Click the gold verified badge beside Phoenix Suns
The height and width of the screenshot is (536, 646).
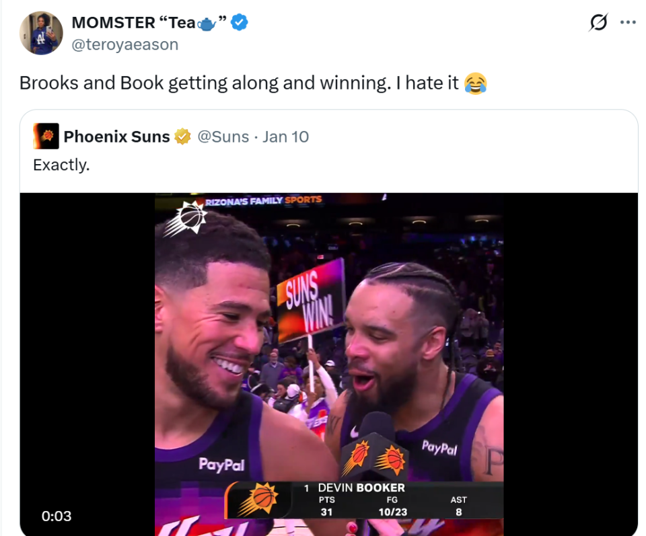(x=182, y=137)
